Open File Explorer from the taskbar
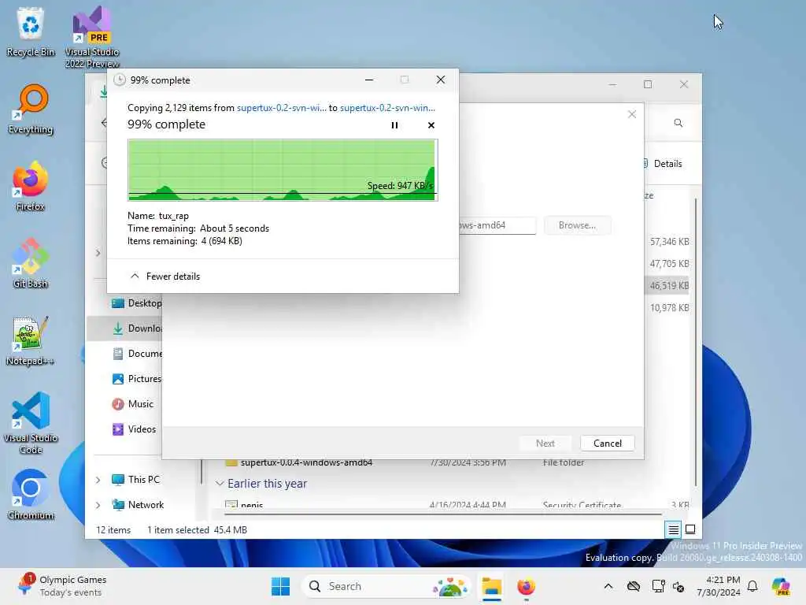Viewport: 806px width, 605px height. pyautogui.click(x=492, y=586)
